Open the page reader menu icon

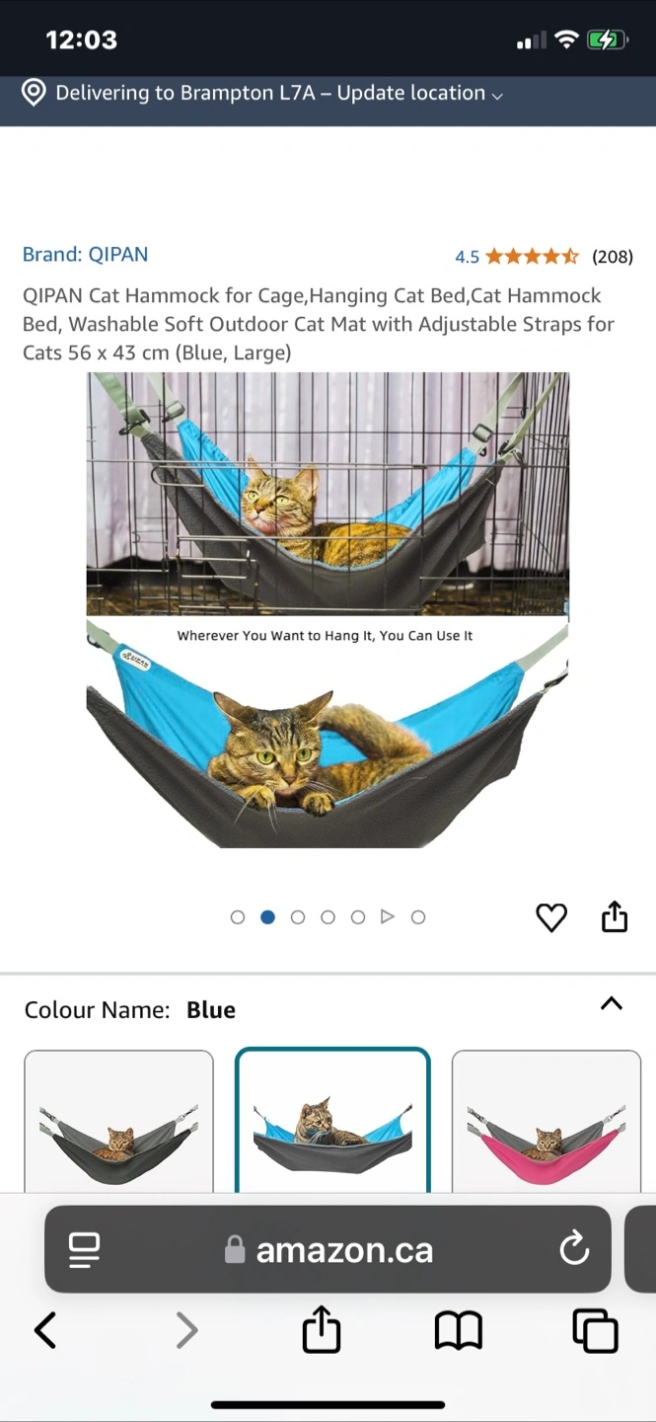[85, 1250]
